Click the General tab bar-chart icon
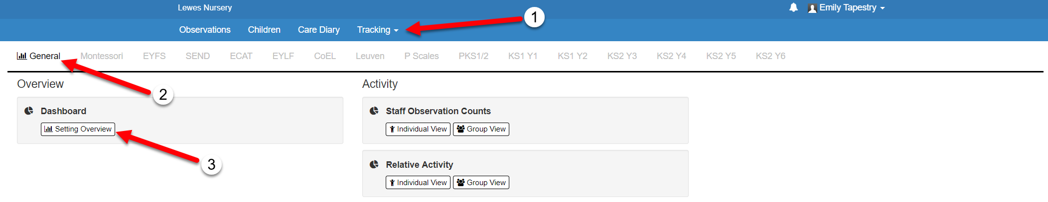Viewport: 1048px width, 202px height. (x=21, y=56)
